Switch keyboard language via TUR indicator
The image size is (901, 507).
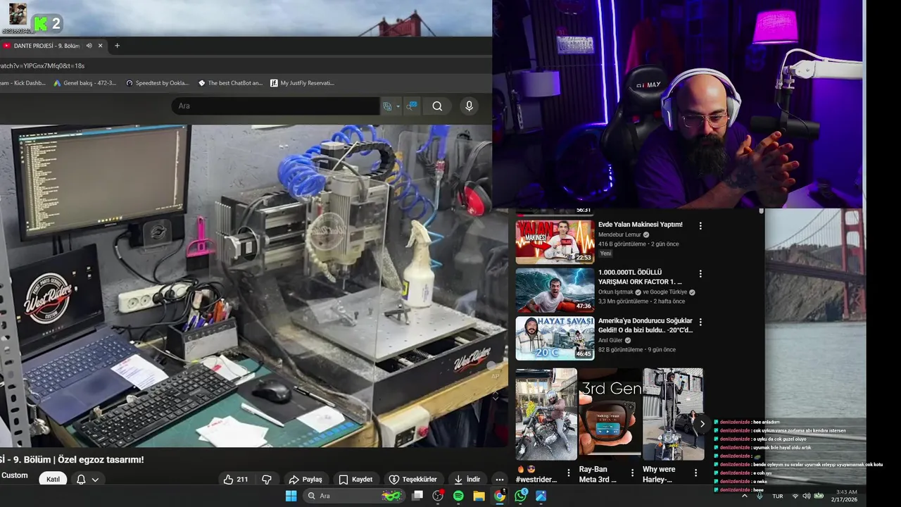coord(778,496)
